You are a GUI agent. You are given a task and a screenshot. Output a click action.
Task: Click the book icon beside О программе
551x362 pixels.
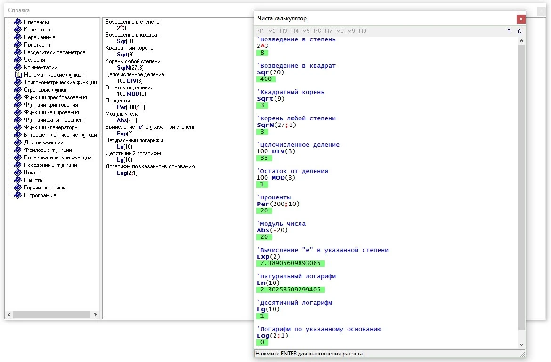[17, 196]
